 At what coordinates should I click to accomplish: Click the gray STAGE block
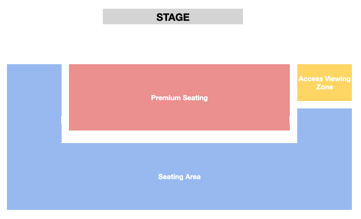click(173, 16)
